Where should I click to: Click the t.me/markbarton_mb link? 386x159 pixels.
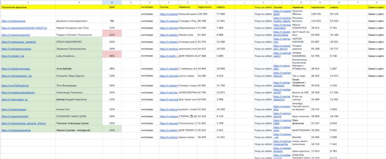[16, 76]
